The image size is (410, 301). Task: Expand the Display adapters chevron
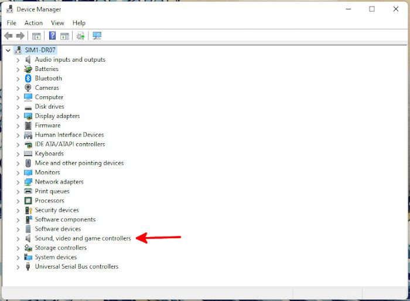[18, 116]
